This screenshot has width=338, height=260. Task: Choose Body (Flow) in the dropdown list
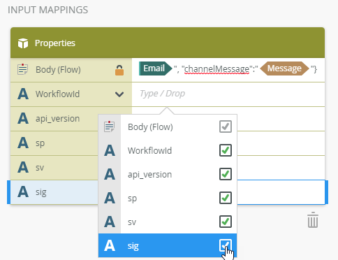[x=168, y=127]
